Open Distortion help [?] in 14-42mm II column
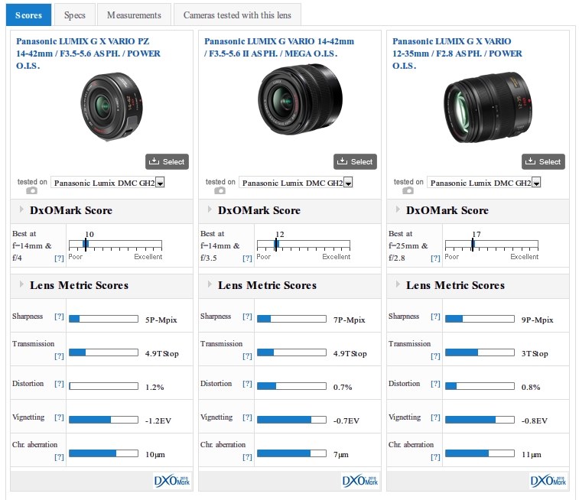This screenshot has width=579, height=500. [247, 383]
